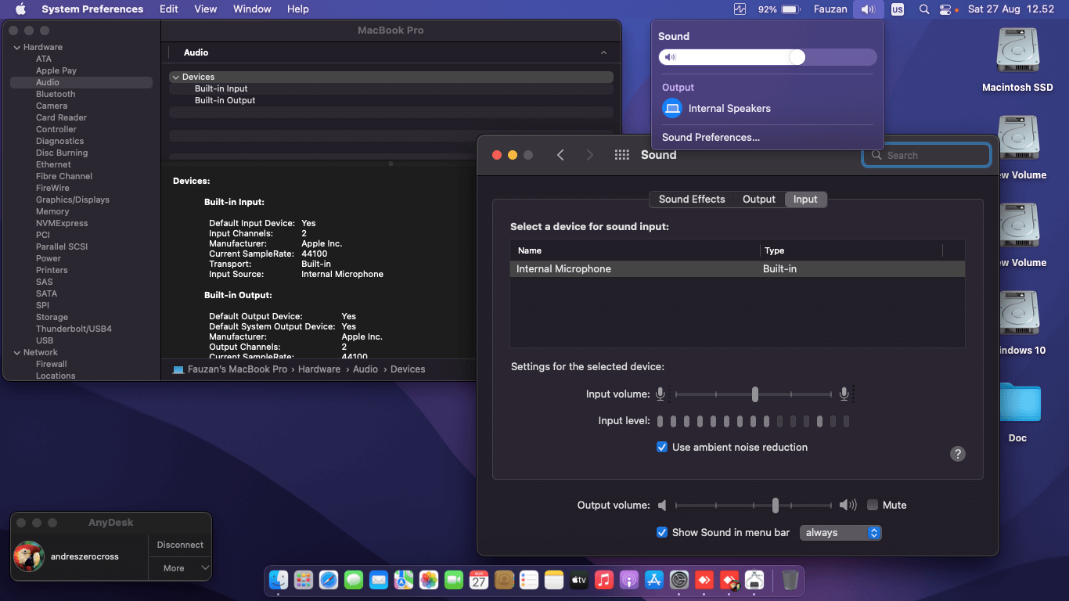Click the show-all preferences grid icon

621,155
